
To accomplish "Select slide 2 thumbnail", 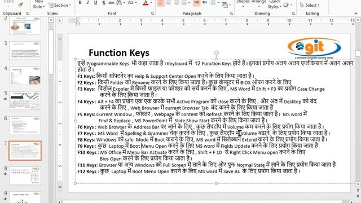I will click(25, 26).
